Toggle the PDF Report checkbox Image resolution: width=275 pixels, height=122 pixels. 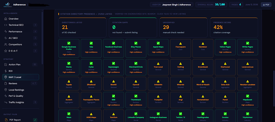(35, 120)
